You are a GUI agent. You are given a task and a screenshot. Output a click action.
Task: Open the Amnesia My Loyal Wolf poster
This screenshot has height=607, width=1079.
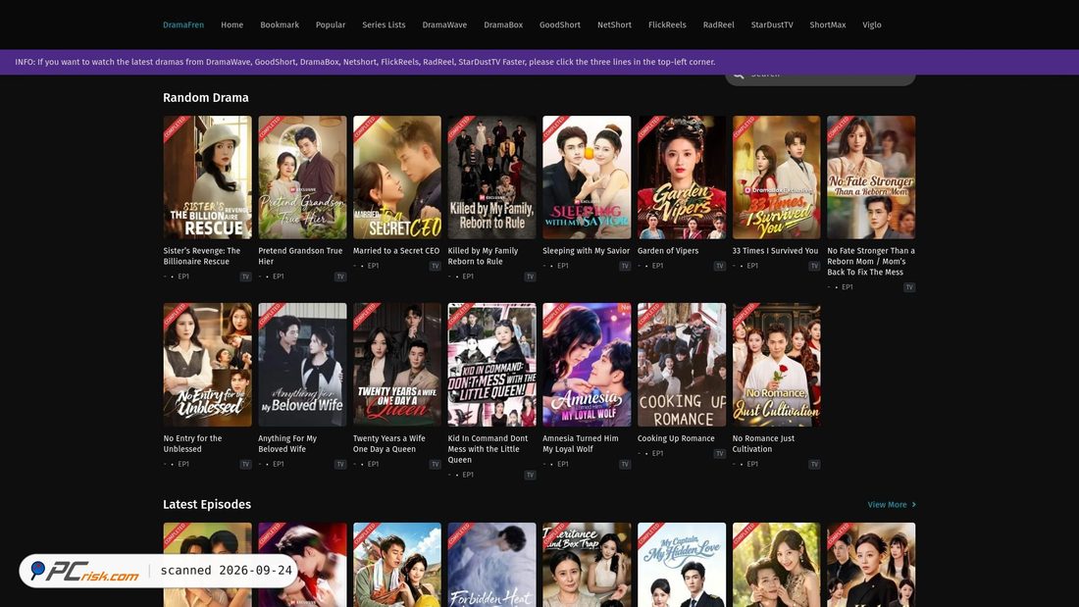(587, 365)
